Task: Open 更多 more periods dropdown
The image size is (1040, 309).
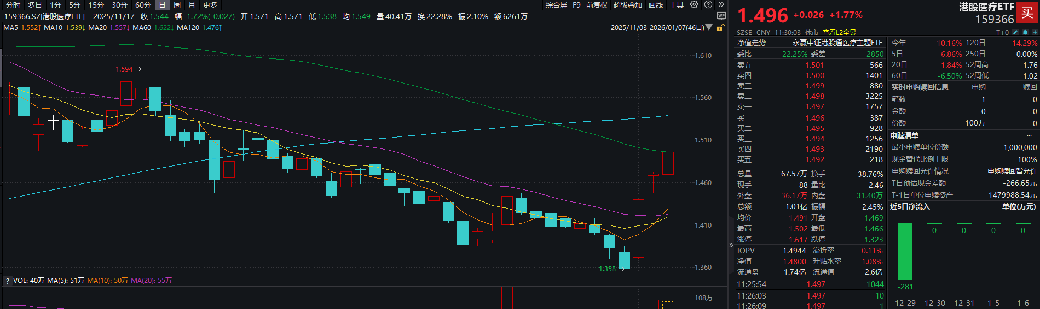Action: (x=210, y=5)
